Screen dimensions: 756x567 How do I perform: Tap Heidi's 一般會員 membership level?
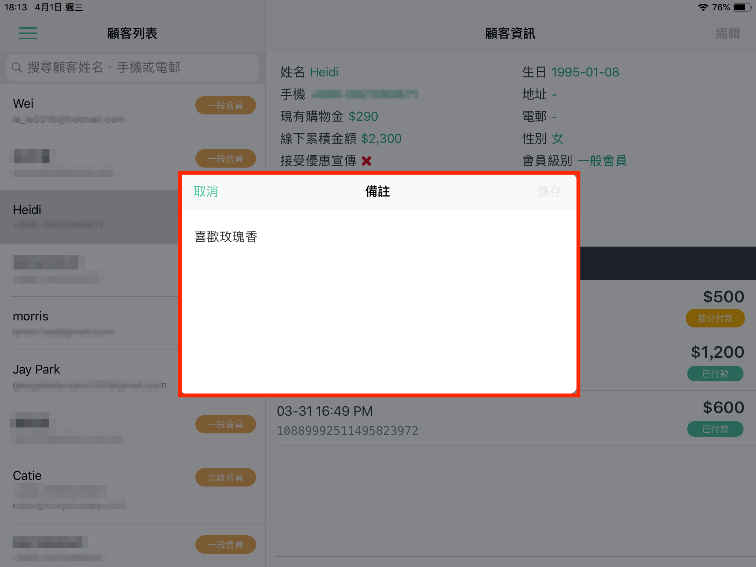(x=602, y=161)
